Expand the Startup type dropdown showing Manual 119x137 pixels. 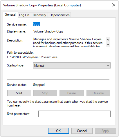coord(72,66)
